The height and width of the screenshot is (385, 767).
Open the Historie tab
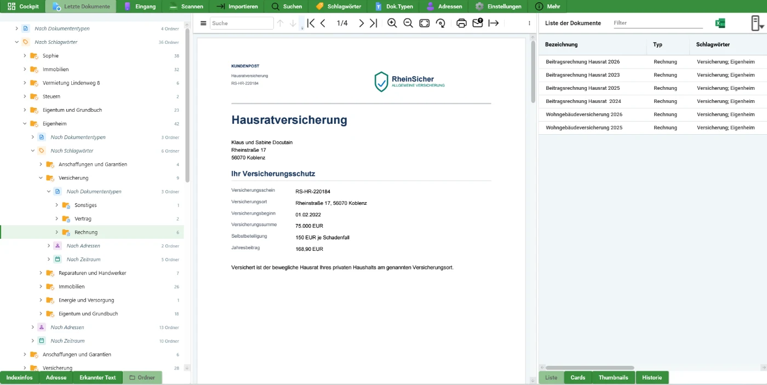(x=652, y=377)
